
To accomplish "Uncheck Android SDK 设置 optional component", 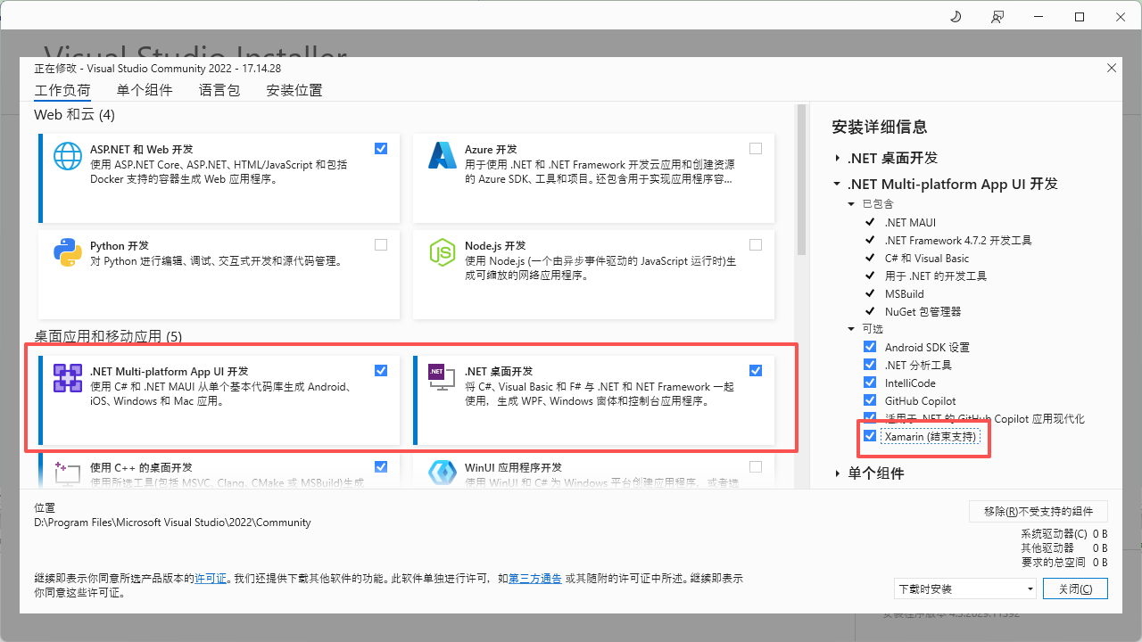I will 870,347.
